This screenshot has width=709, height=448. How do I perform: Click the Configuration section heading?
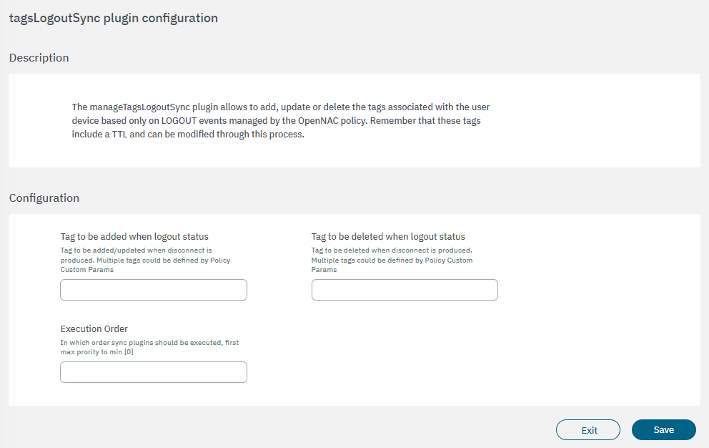[44, 198]
